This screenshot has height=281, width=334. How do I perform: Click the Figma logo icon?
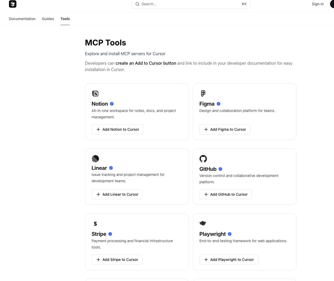click(203, 93)
